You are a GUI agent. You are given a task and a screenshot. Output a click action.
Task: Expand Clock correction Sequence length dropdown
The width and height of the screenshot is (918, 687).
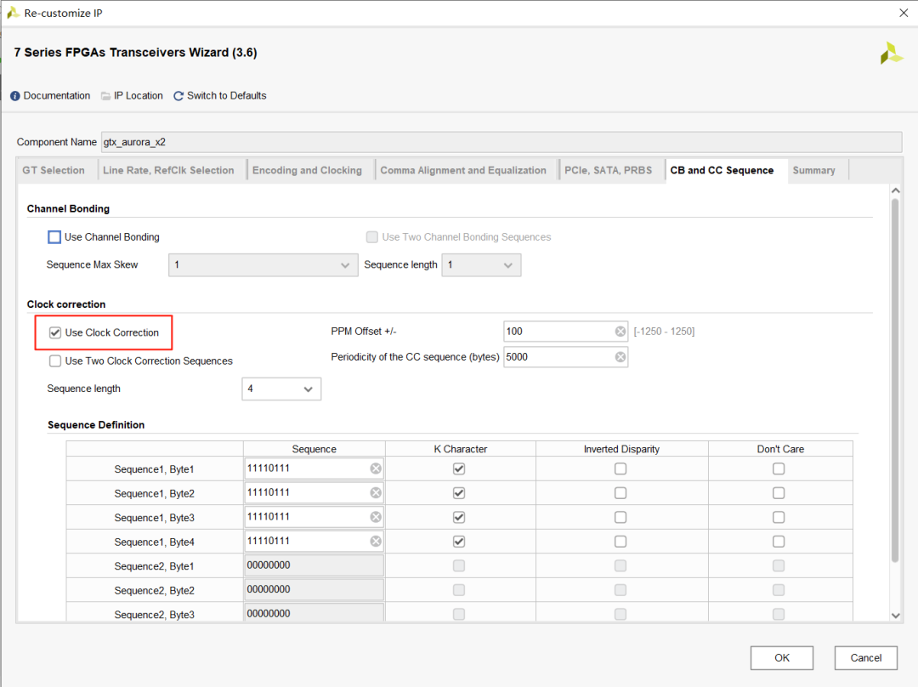(281, 389)
